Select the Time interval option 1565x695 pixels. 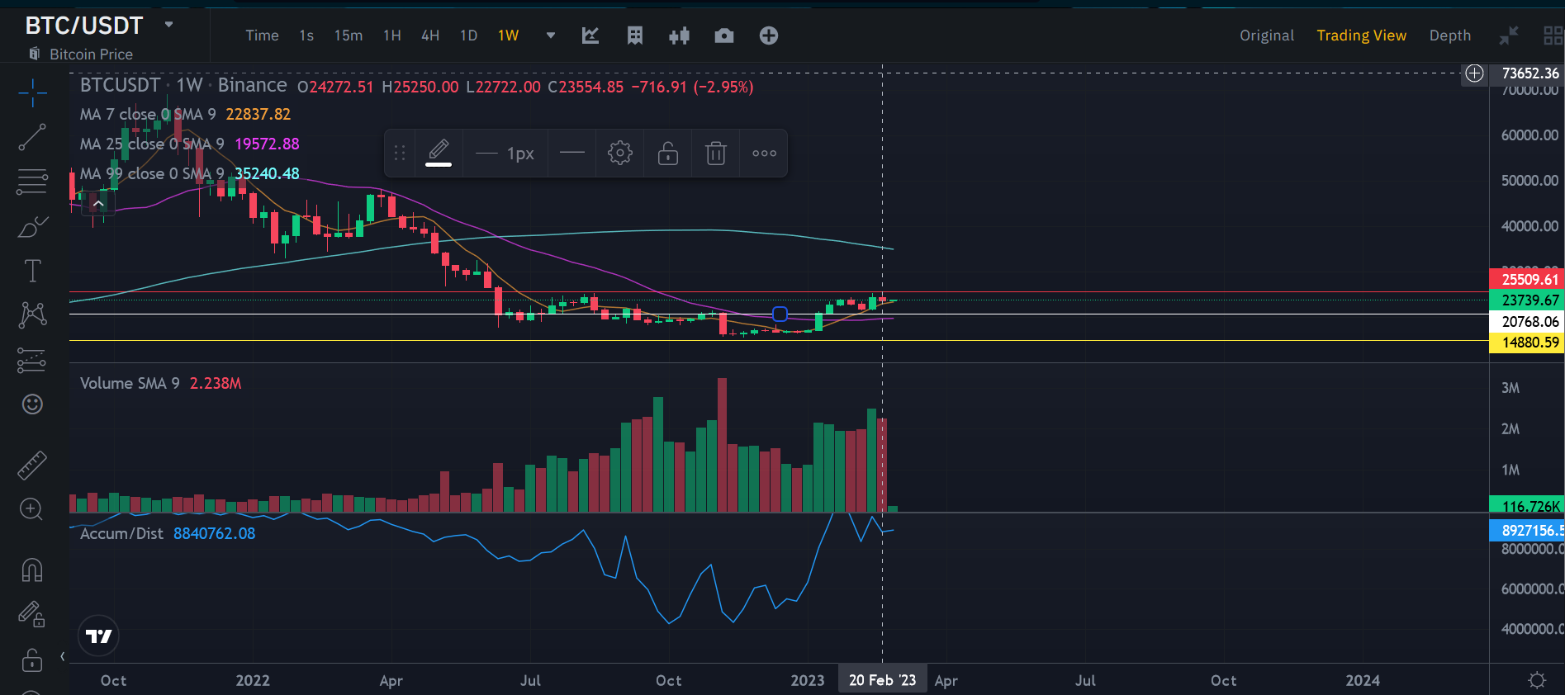[x=262, y=35]
